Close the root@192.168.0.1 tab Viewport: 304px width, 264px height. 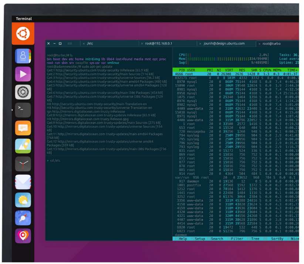[142, 44]
